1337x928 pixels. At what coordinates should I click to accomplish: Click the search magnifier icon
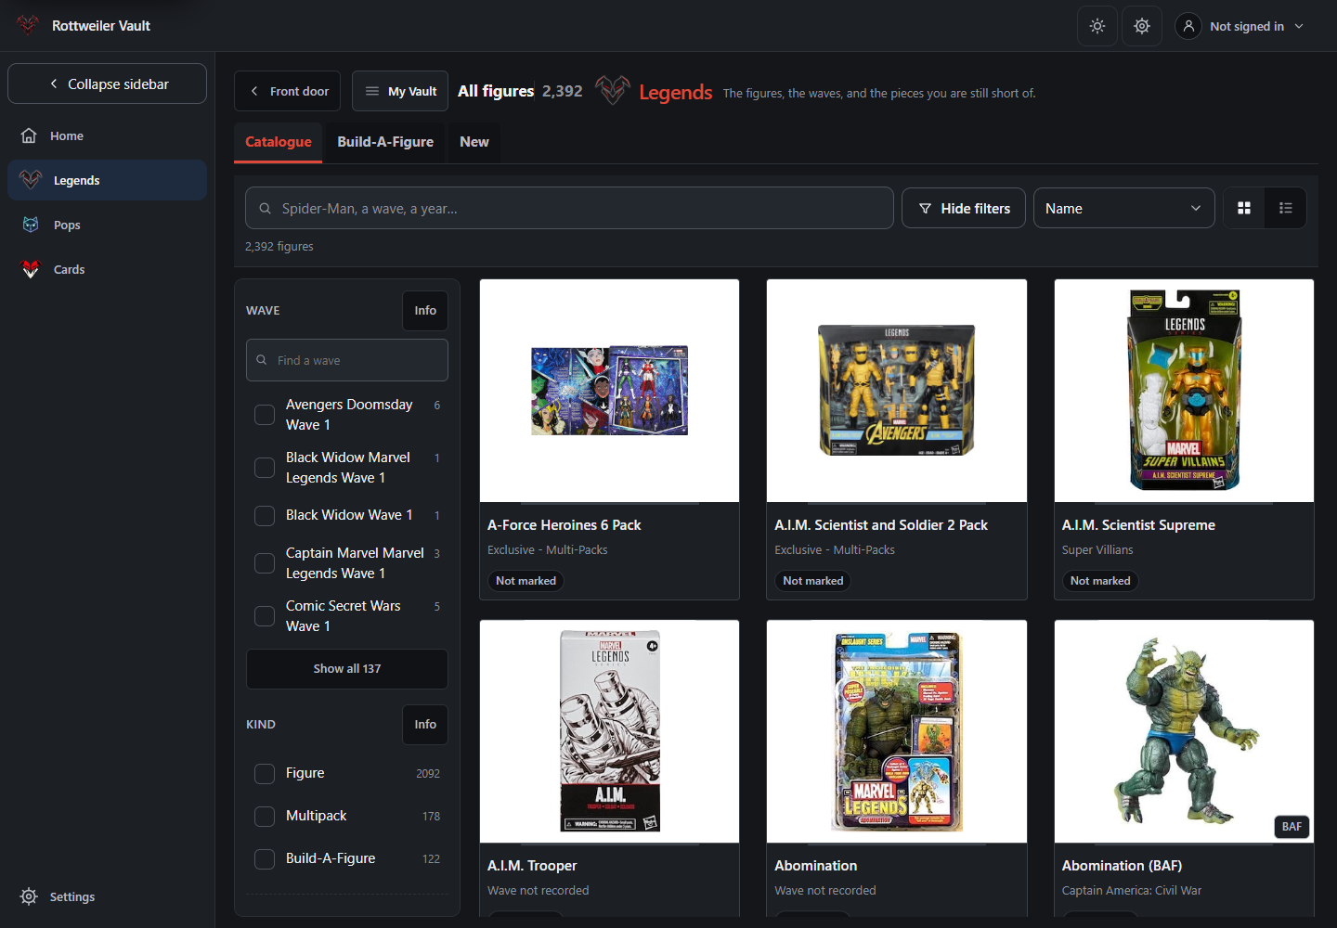click(x=265, y=209)
